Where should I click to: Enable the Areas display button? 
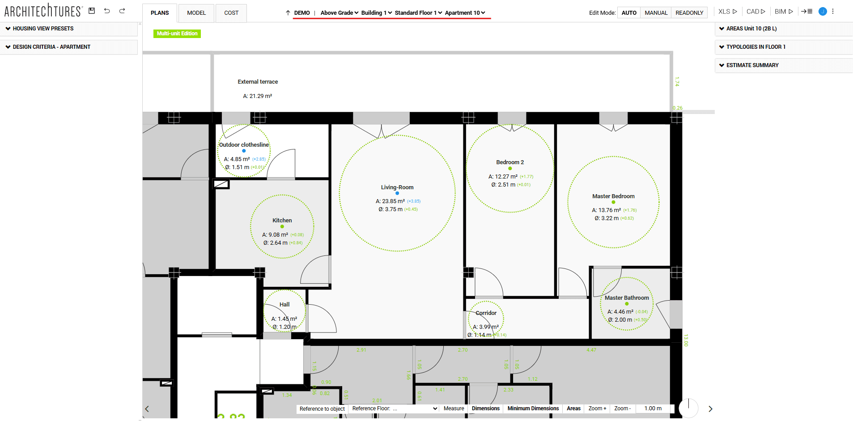coord(573,408)
